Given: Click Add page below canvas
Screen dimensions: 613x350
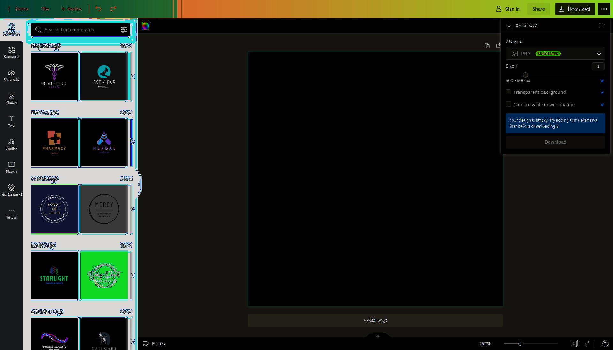Looking at the screenshot, I should tap(375, 320).
